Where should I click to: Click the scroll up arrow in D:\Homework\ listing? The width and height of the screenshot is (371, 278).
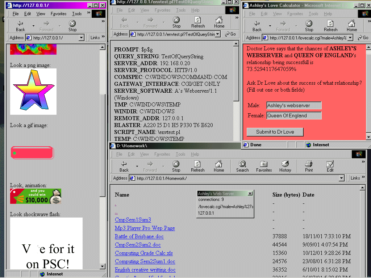[x=363, y=188]
